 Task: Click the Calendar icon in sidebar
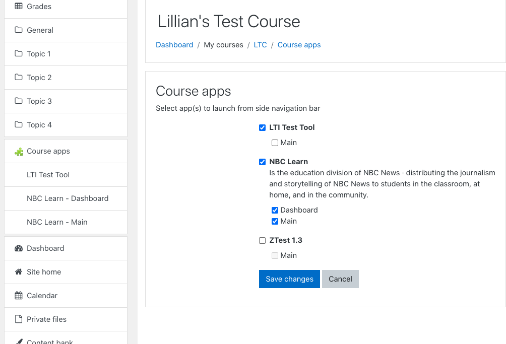coord(19,295)
